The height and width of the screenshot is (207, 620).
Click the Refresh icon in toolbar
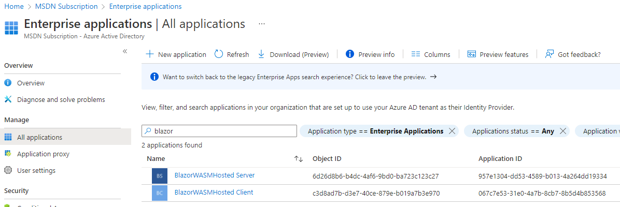(219, 54)
